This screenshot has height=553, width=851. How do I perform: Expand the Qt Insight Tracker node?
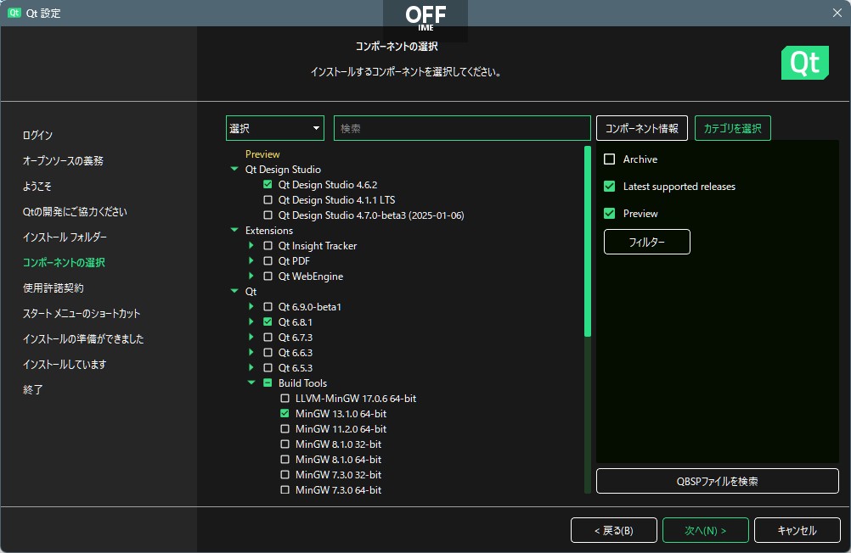pos(251,245)
